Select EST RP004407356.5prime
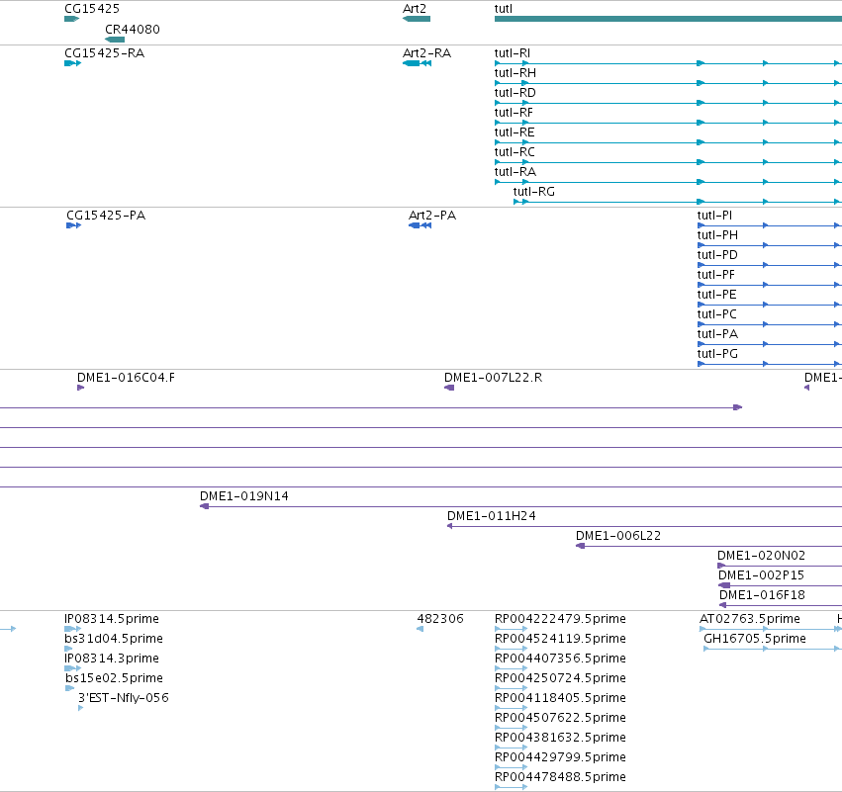 (x=560, y=659)
